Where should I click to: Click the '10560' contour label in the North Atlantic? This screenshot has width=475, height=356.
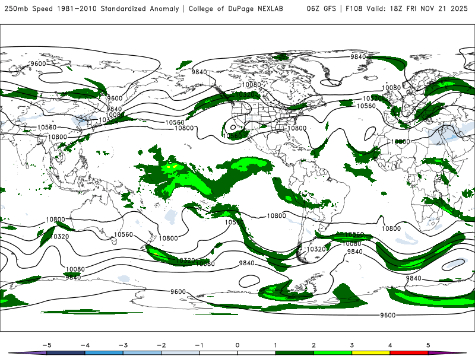366,106
